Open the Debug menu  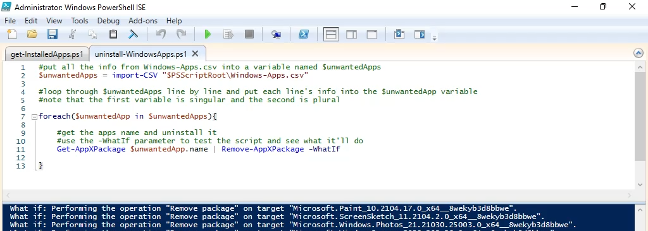(108, 21)
